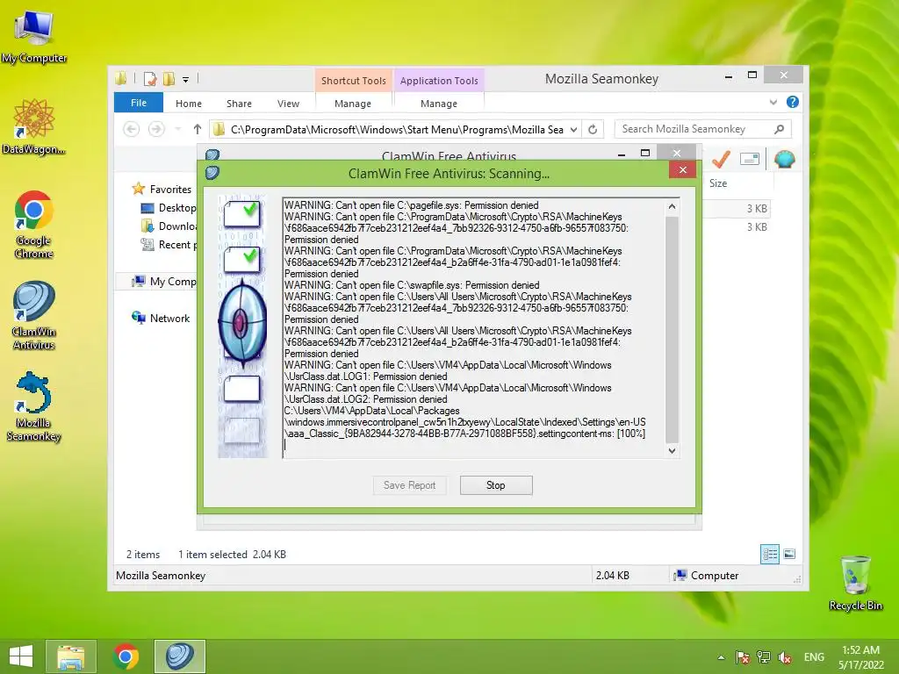Show hidden system tray icons
The image size is (899, 674).
[x=722, y=657]
